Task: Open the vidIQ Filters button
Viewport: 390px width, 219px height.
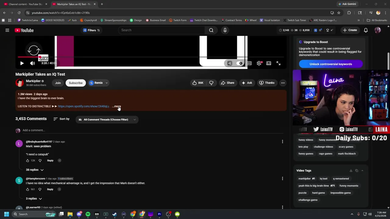Action: (91, 30)
